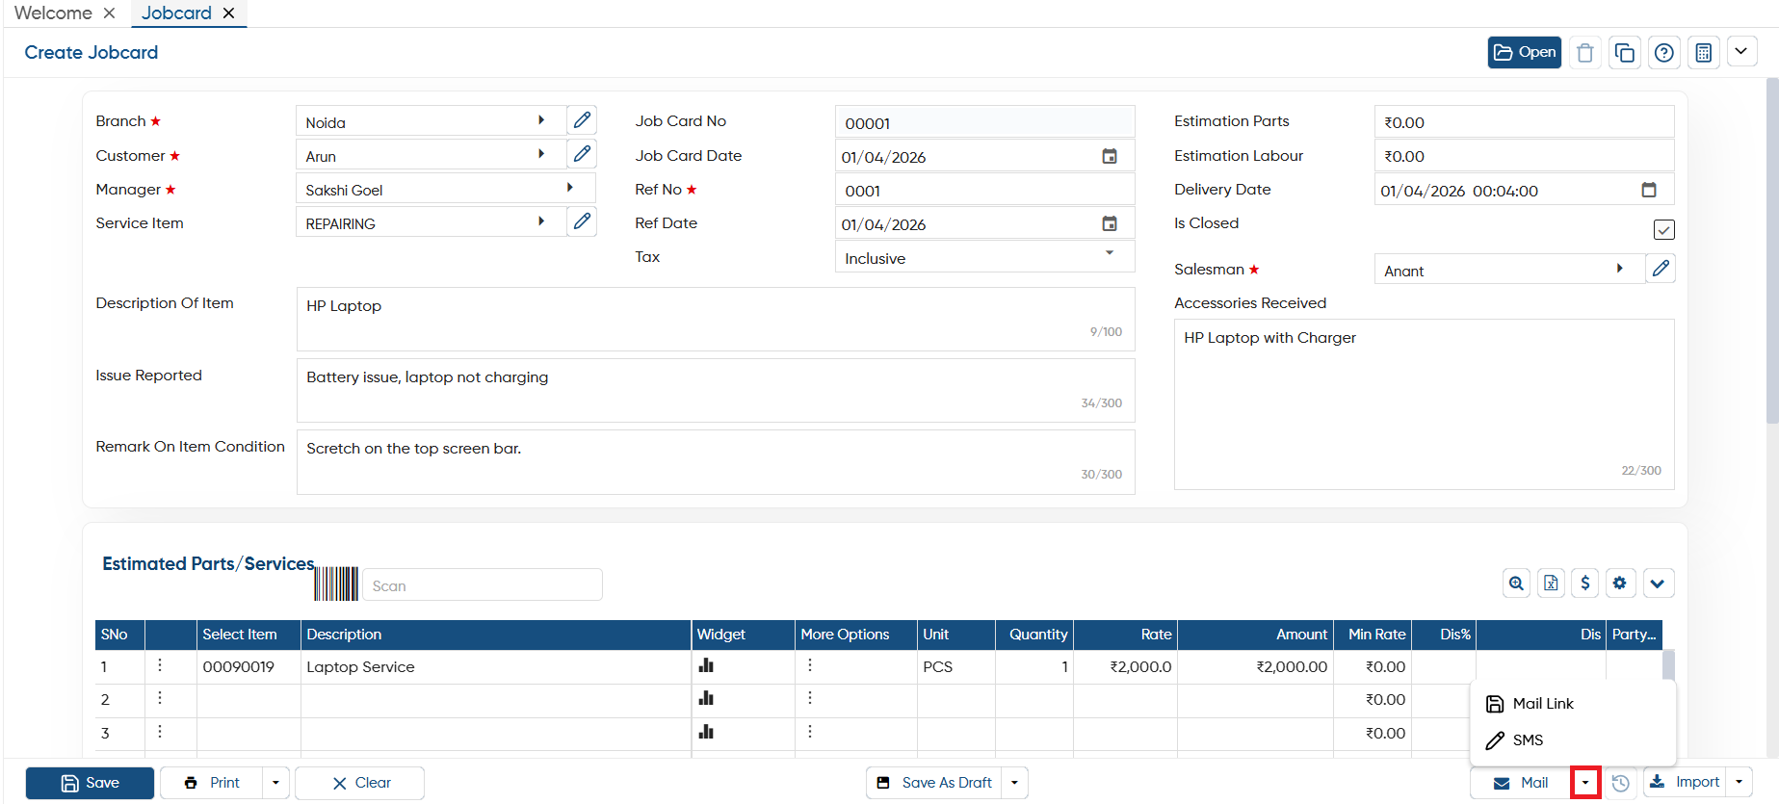
Task: Edit the Branch using pencil icon
Action: [x=582, y=120]
